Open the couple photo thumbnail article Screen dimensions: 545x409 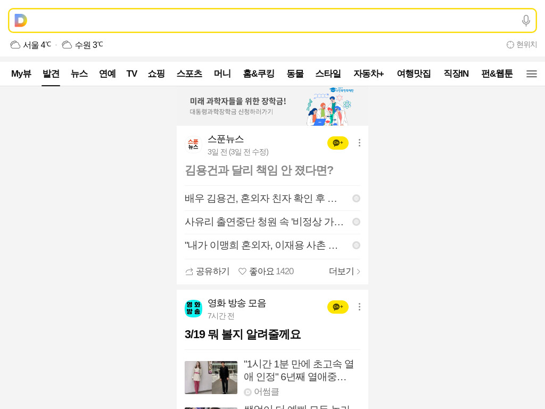point(211,378)
